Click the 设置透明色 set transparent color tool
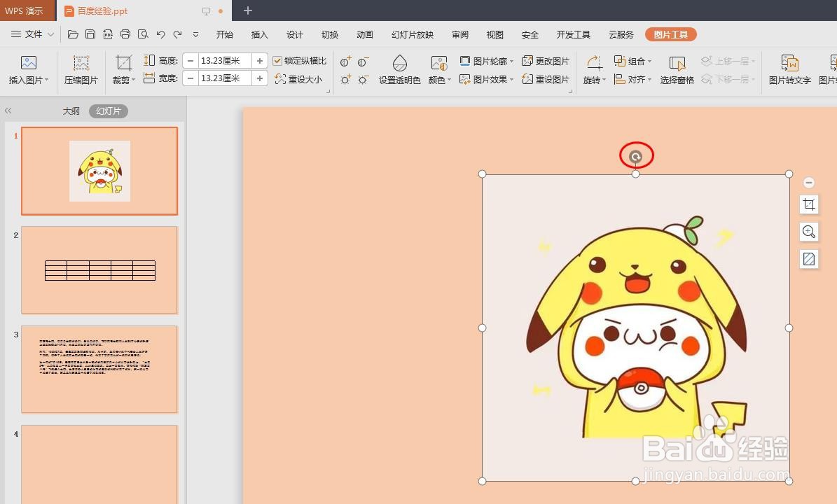Image resolution: width=837 pixels, height=504 pixels. pyautogui.click(x=400, y=70)
